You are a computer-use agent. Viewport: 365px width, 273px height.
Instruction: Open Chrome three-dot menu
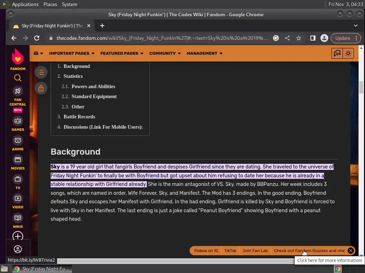click(x=356, y=38)
